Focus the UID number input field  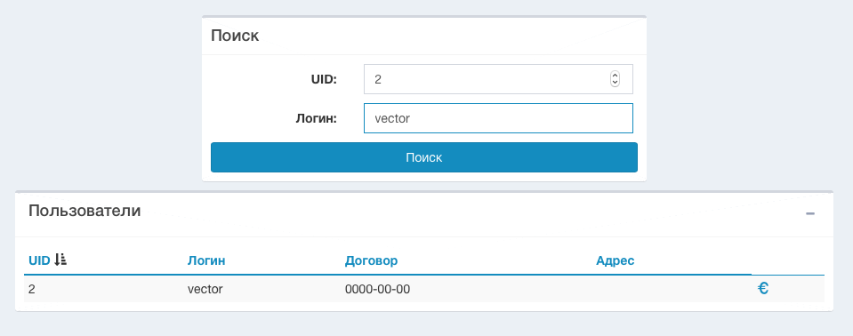coord(498,79)
